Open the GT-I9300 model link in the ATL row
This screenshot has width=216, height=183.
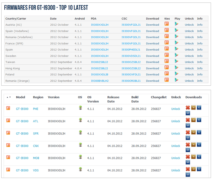tap(22, 121)
